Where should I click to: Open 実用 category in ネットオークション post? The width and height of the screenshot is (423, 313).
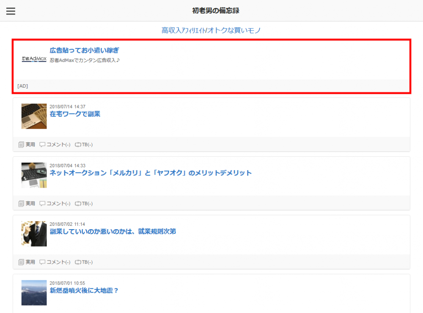(30, 203)
